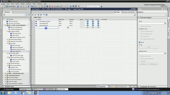Select the Down search direction radio
Screen dimensions: 170x95
click(x=139, y=42)
